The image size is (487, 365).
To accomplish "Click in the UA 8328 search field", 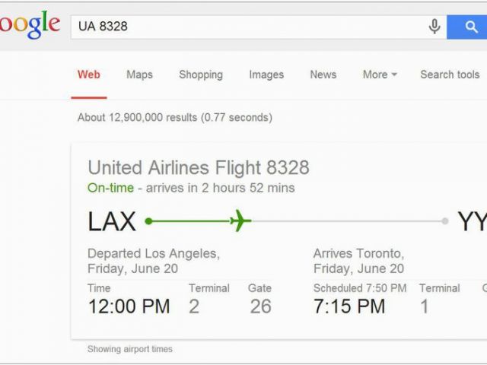I will tap(249, 27).
